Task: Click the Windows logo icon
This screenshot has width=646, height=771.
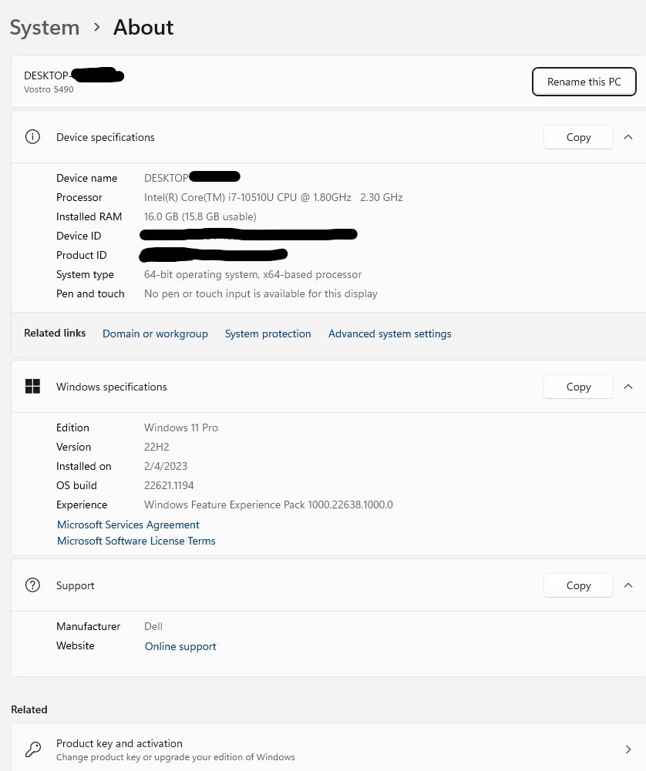Action: click(32, 387)
